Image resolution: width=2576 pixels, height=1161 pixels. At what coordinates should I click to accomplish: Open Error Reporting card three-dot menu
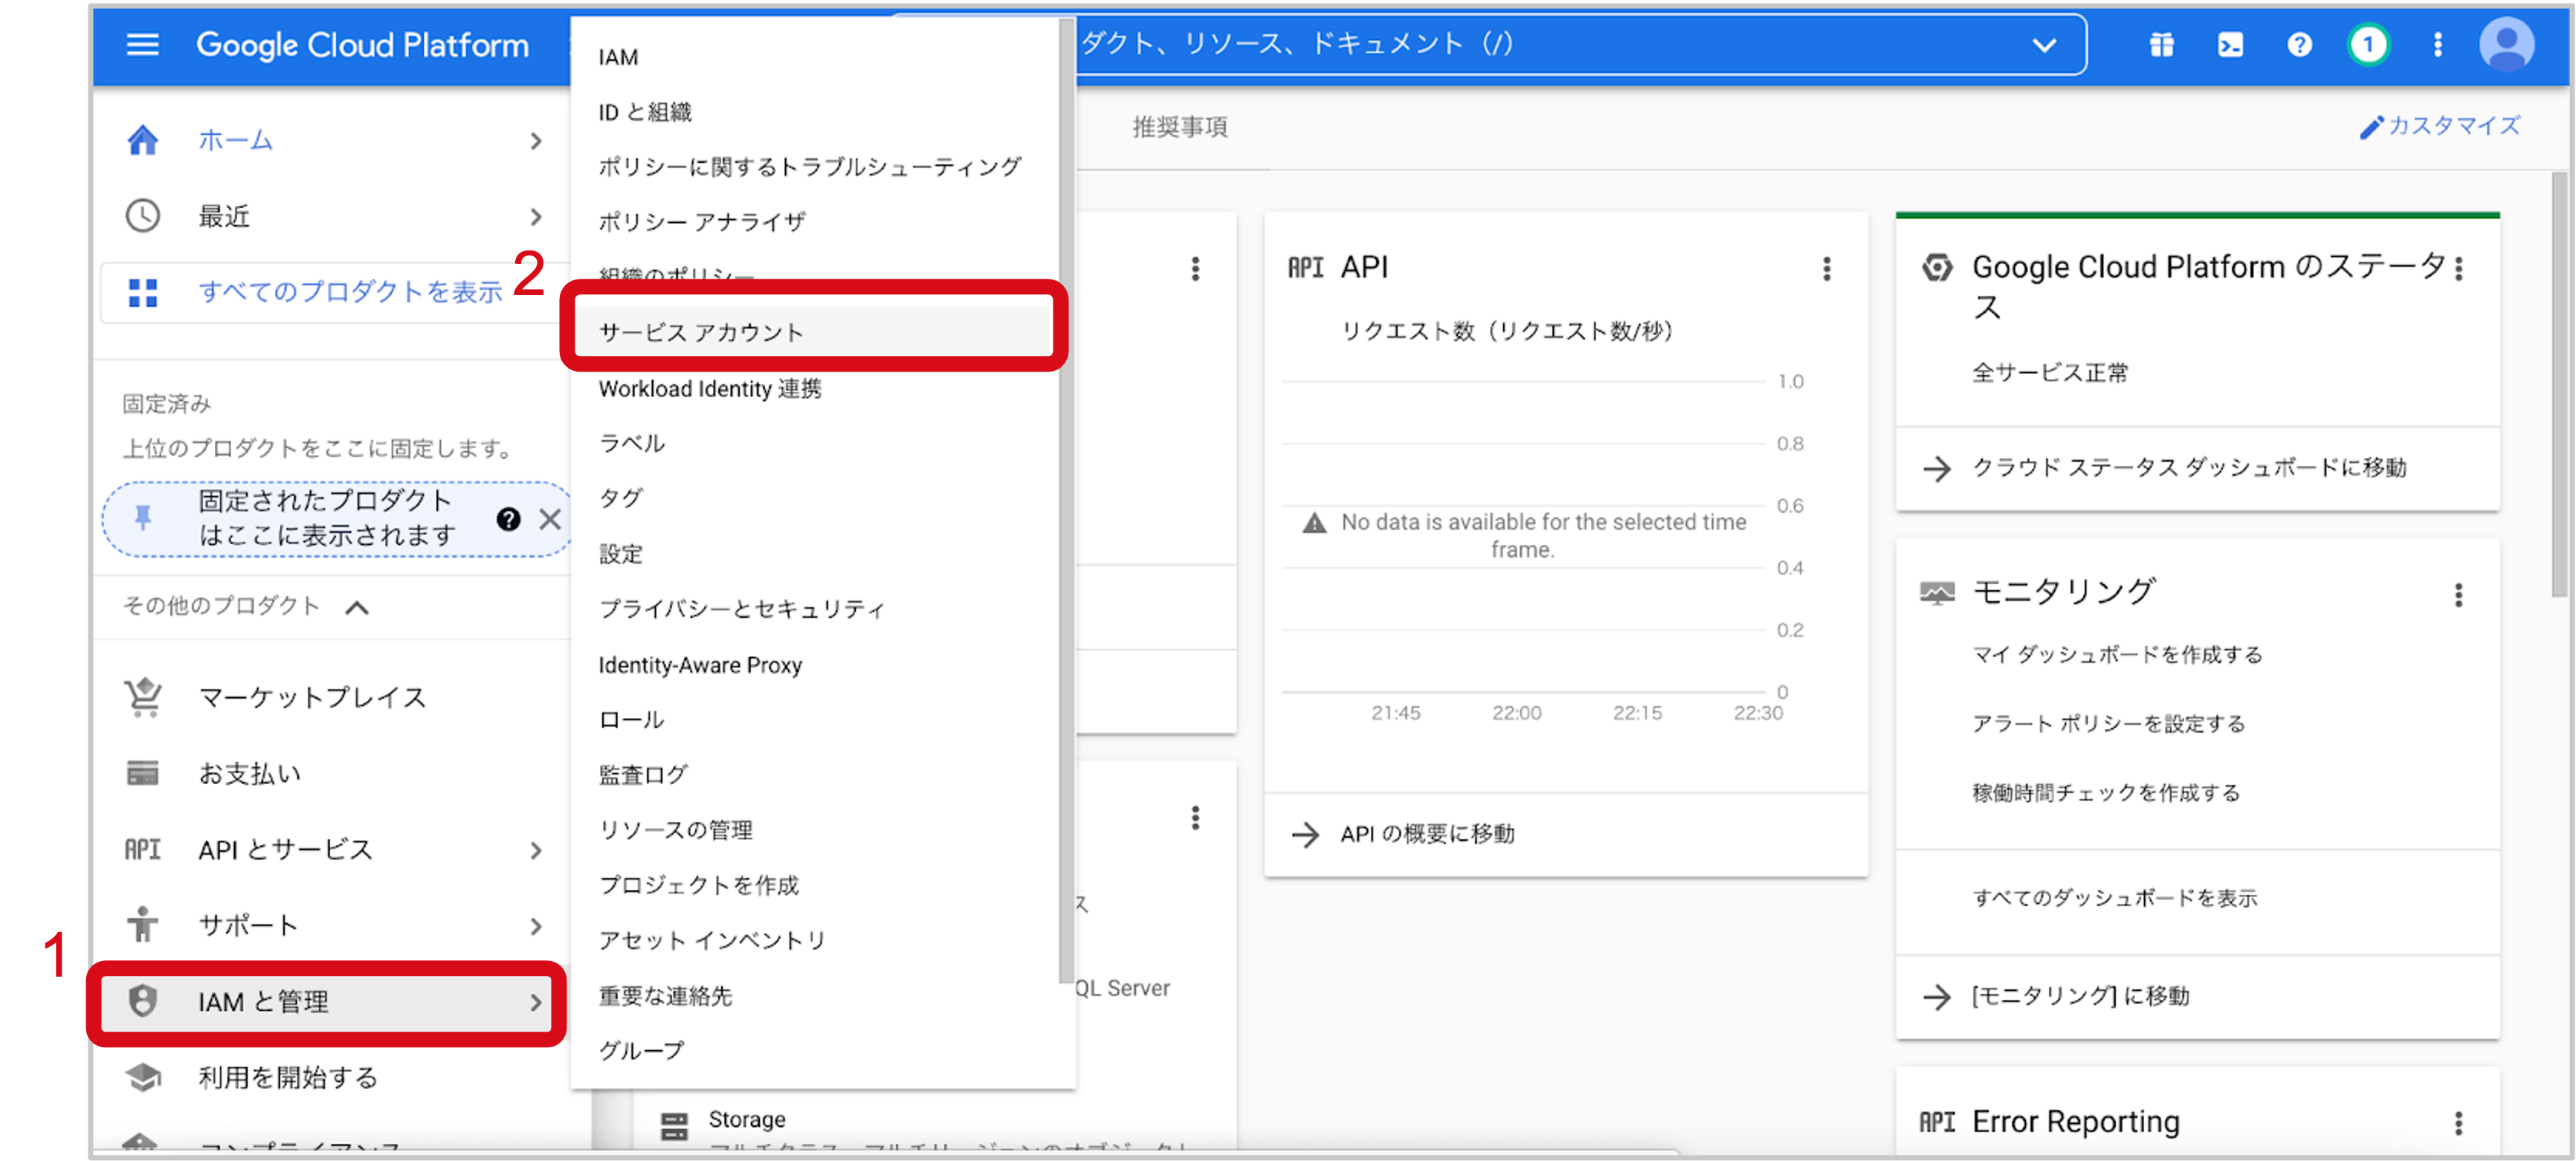pos(2458,1123)
